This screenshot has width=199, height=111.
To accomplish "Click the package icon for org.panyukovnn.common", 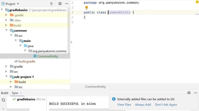I will 30,51.
